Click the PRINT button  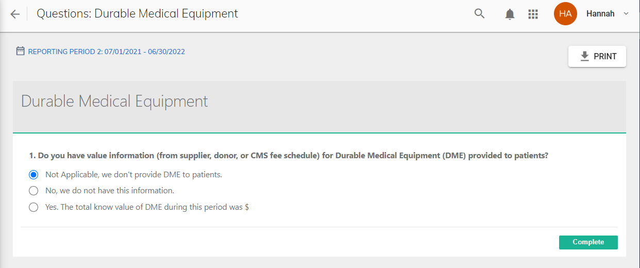(x=597, y=57)
